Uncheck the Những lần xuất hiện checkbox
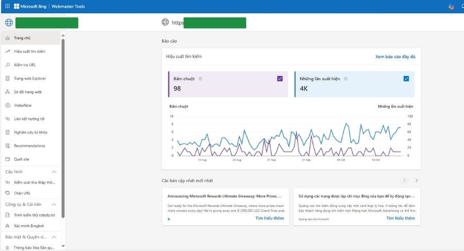 tap(406, 78)
